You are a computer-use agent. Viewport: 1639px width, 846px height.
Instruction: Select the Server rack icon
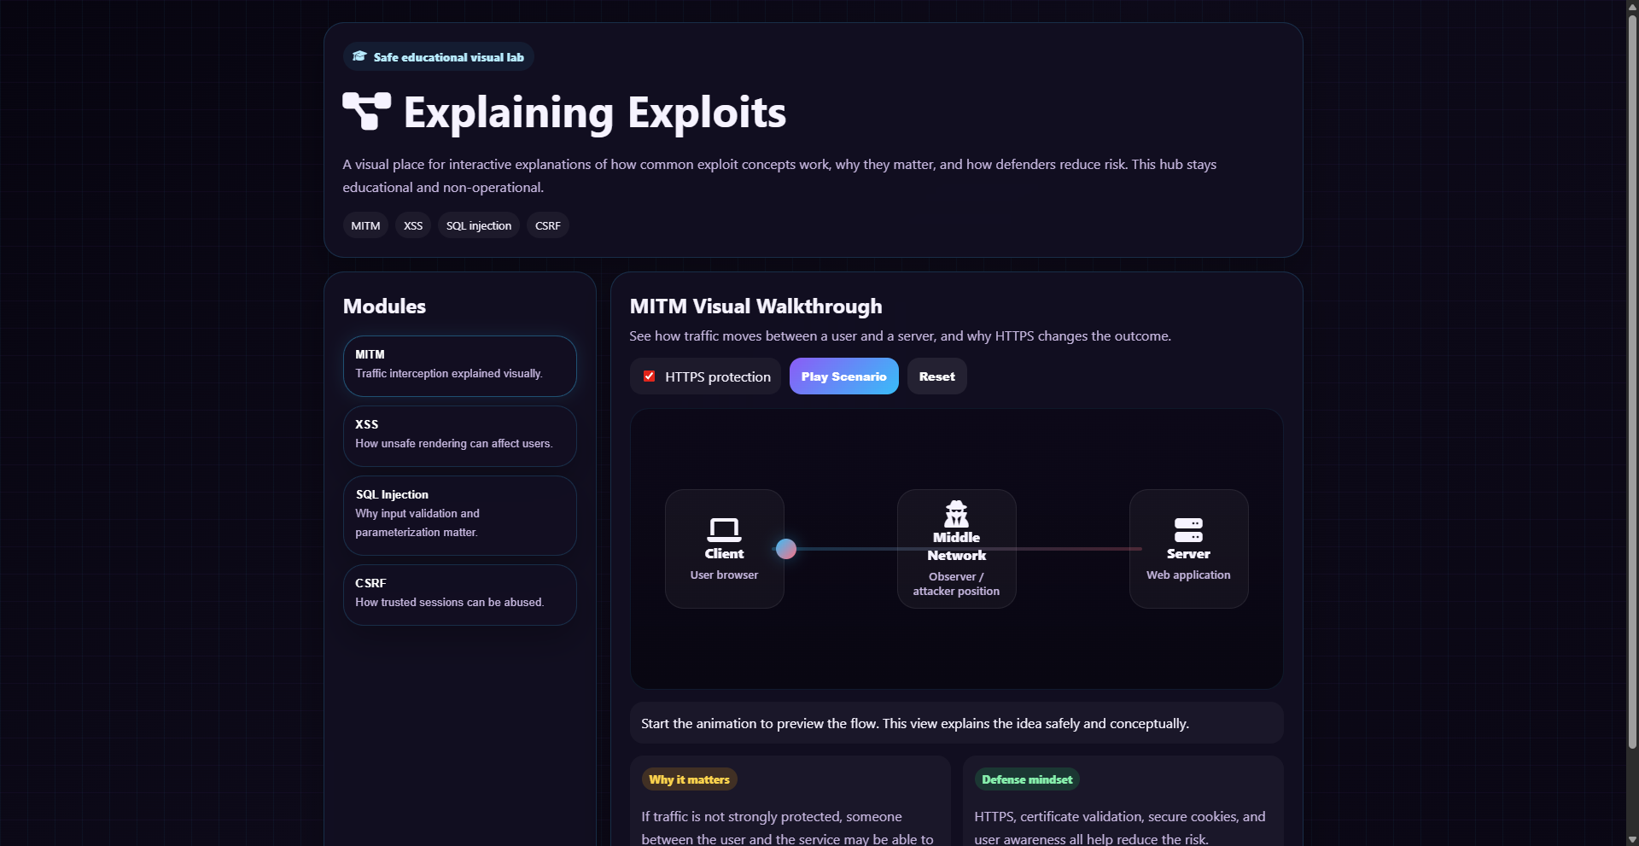click(x=1188, y=530)
